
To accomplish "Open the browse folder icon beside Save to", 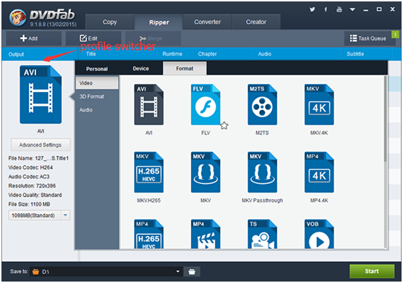I will [192, 271].
